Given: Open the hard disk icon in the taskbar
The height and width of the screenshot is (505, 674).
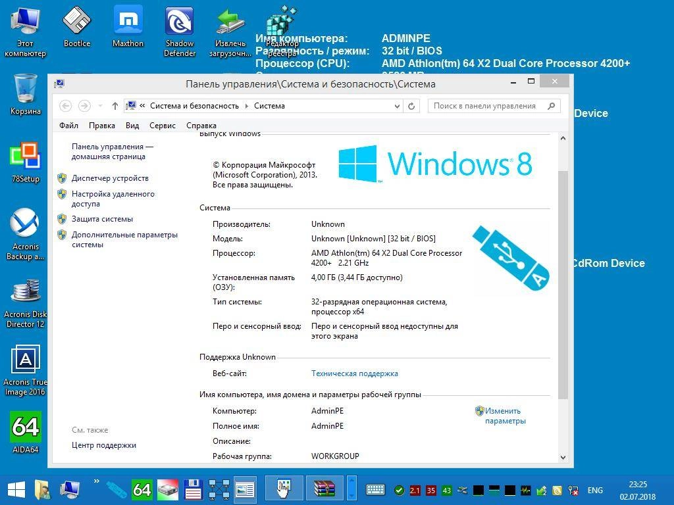Looking at the screenshot, I should pyautogui.click(x=167, y=490).
